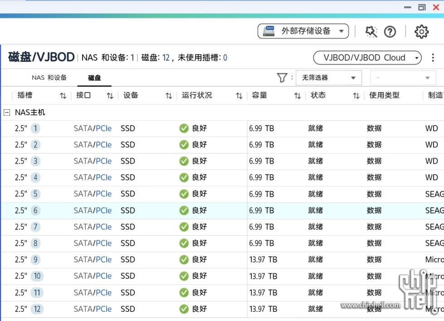
Task: Select slot number 10 badge
Action: click(37, 276)
